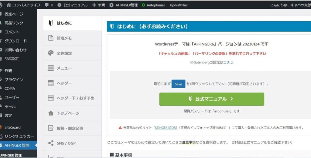This screenshot has width=311, height=158.
Task: Open the メニュー settings tab
Action: (72, 68)
